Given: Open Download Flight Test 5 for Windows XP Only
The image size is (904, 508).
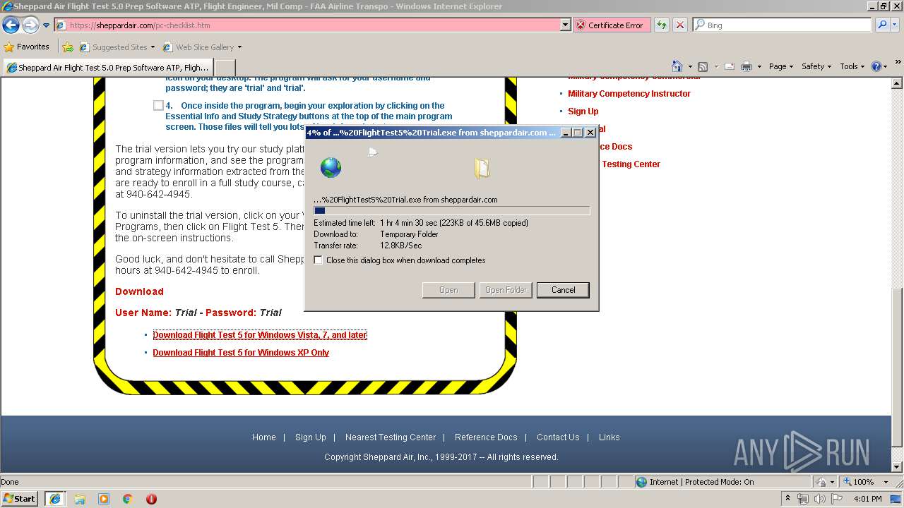Looking at the screenshot, I should tap(241, 353).
